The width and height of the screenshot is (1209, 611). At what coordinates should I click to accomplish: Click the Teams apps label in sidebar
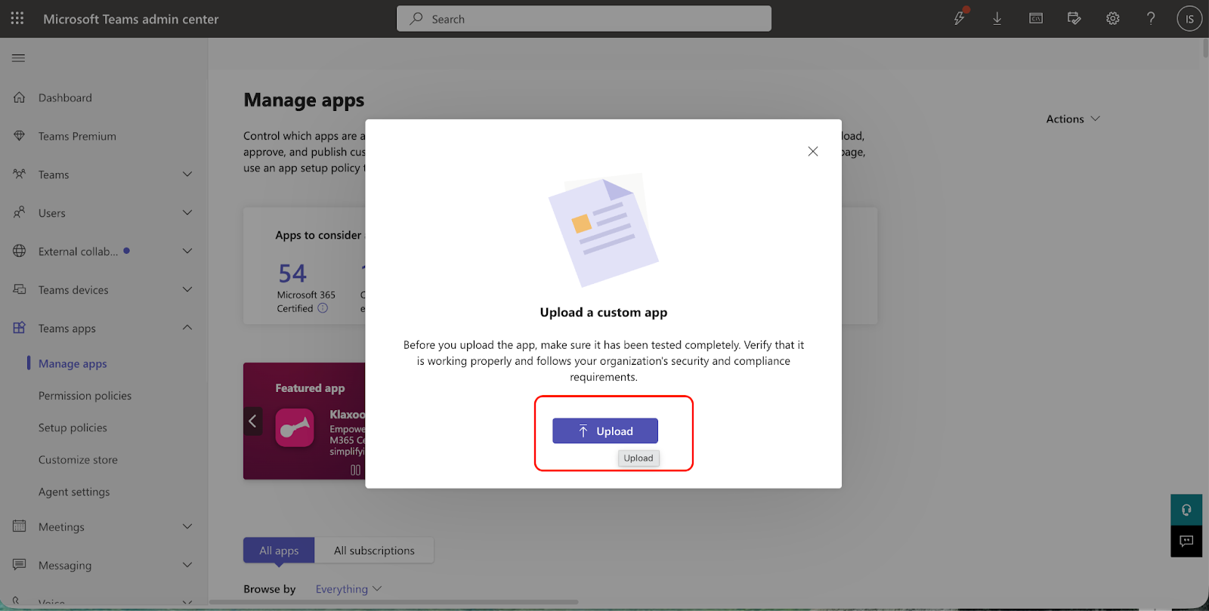(x=67, y=329)
